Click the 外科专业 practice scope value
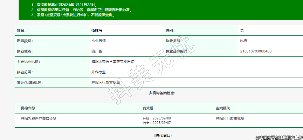 pyautogui.click(x=98, y=72)
